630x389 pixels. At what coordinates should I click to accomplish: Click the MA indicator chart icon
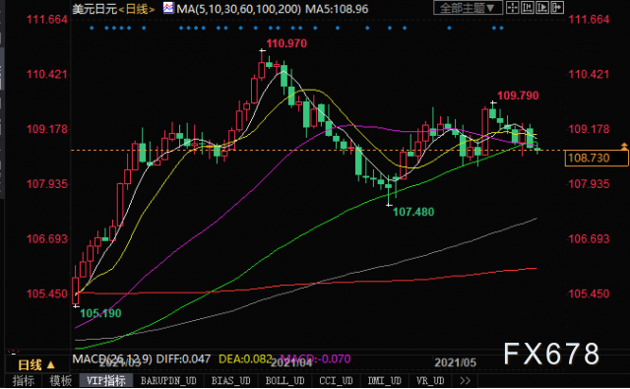(x=168, y=8)
